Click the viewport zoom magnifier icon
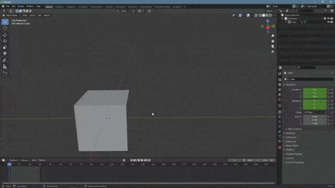Screen dimensions: 335x188 [x=273, y=36]
